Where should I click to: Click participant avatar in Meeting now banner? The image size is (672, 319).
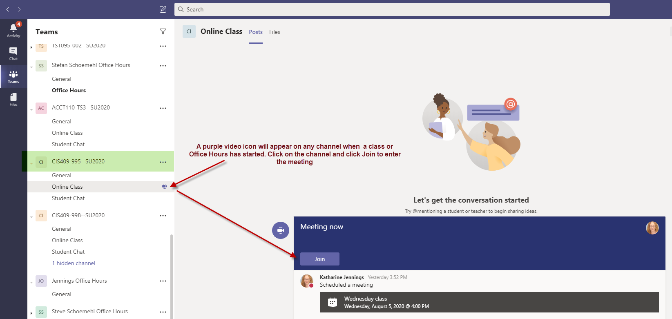[x=652, y=228]
